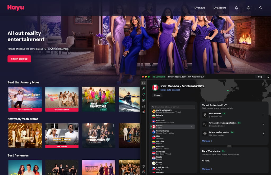Click the Ad and tracker blocker icon
Image resolution: width=271 pixels, height=175 pixels.
point(205,133)
